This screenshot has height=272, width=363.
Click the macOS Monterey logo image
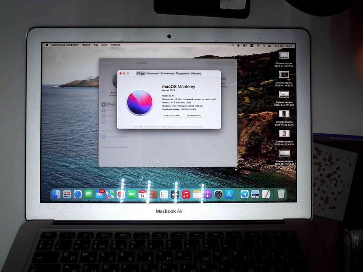139,102
